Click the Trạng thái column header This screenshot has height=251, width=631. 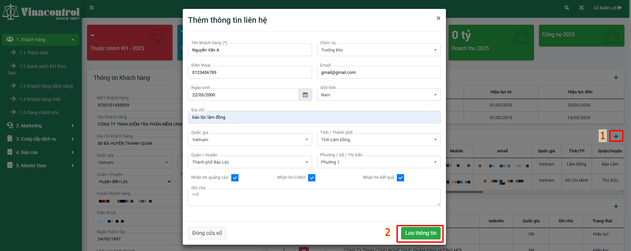tap(602, 221)
